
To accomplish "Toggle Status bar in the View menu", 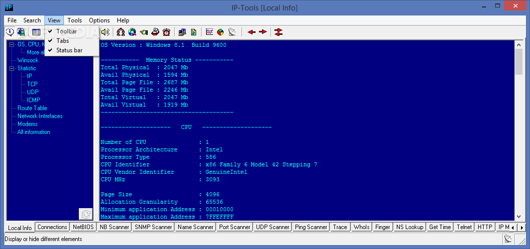I will tap(72, 50).
